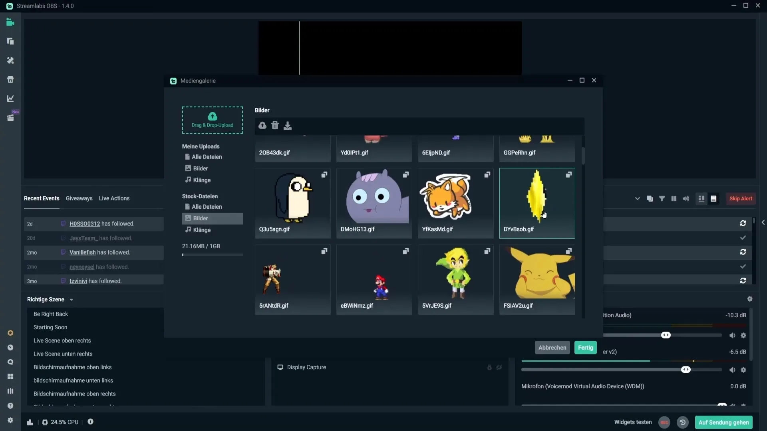This screenshot has width=767, height=431.
Task: Switch to Giveaways tab
Action: pos(79,198)
